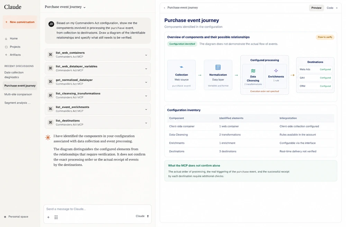Viewport: 346px width, 227px height.
Task: Click the MCP icon beside list_destinations
Action: point(51,122)
